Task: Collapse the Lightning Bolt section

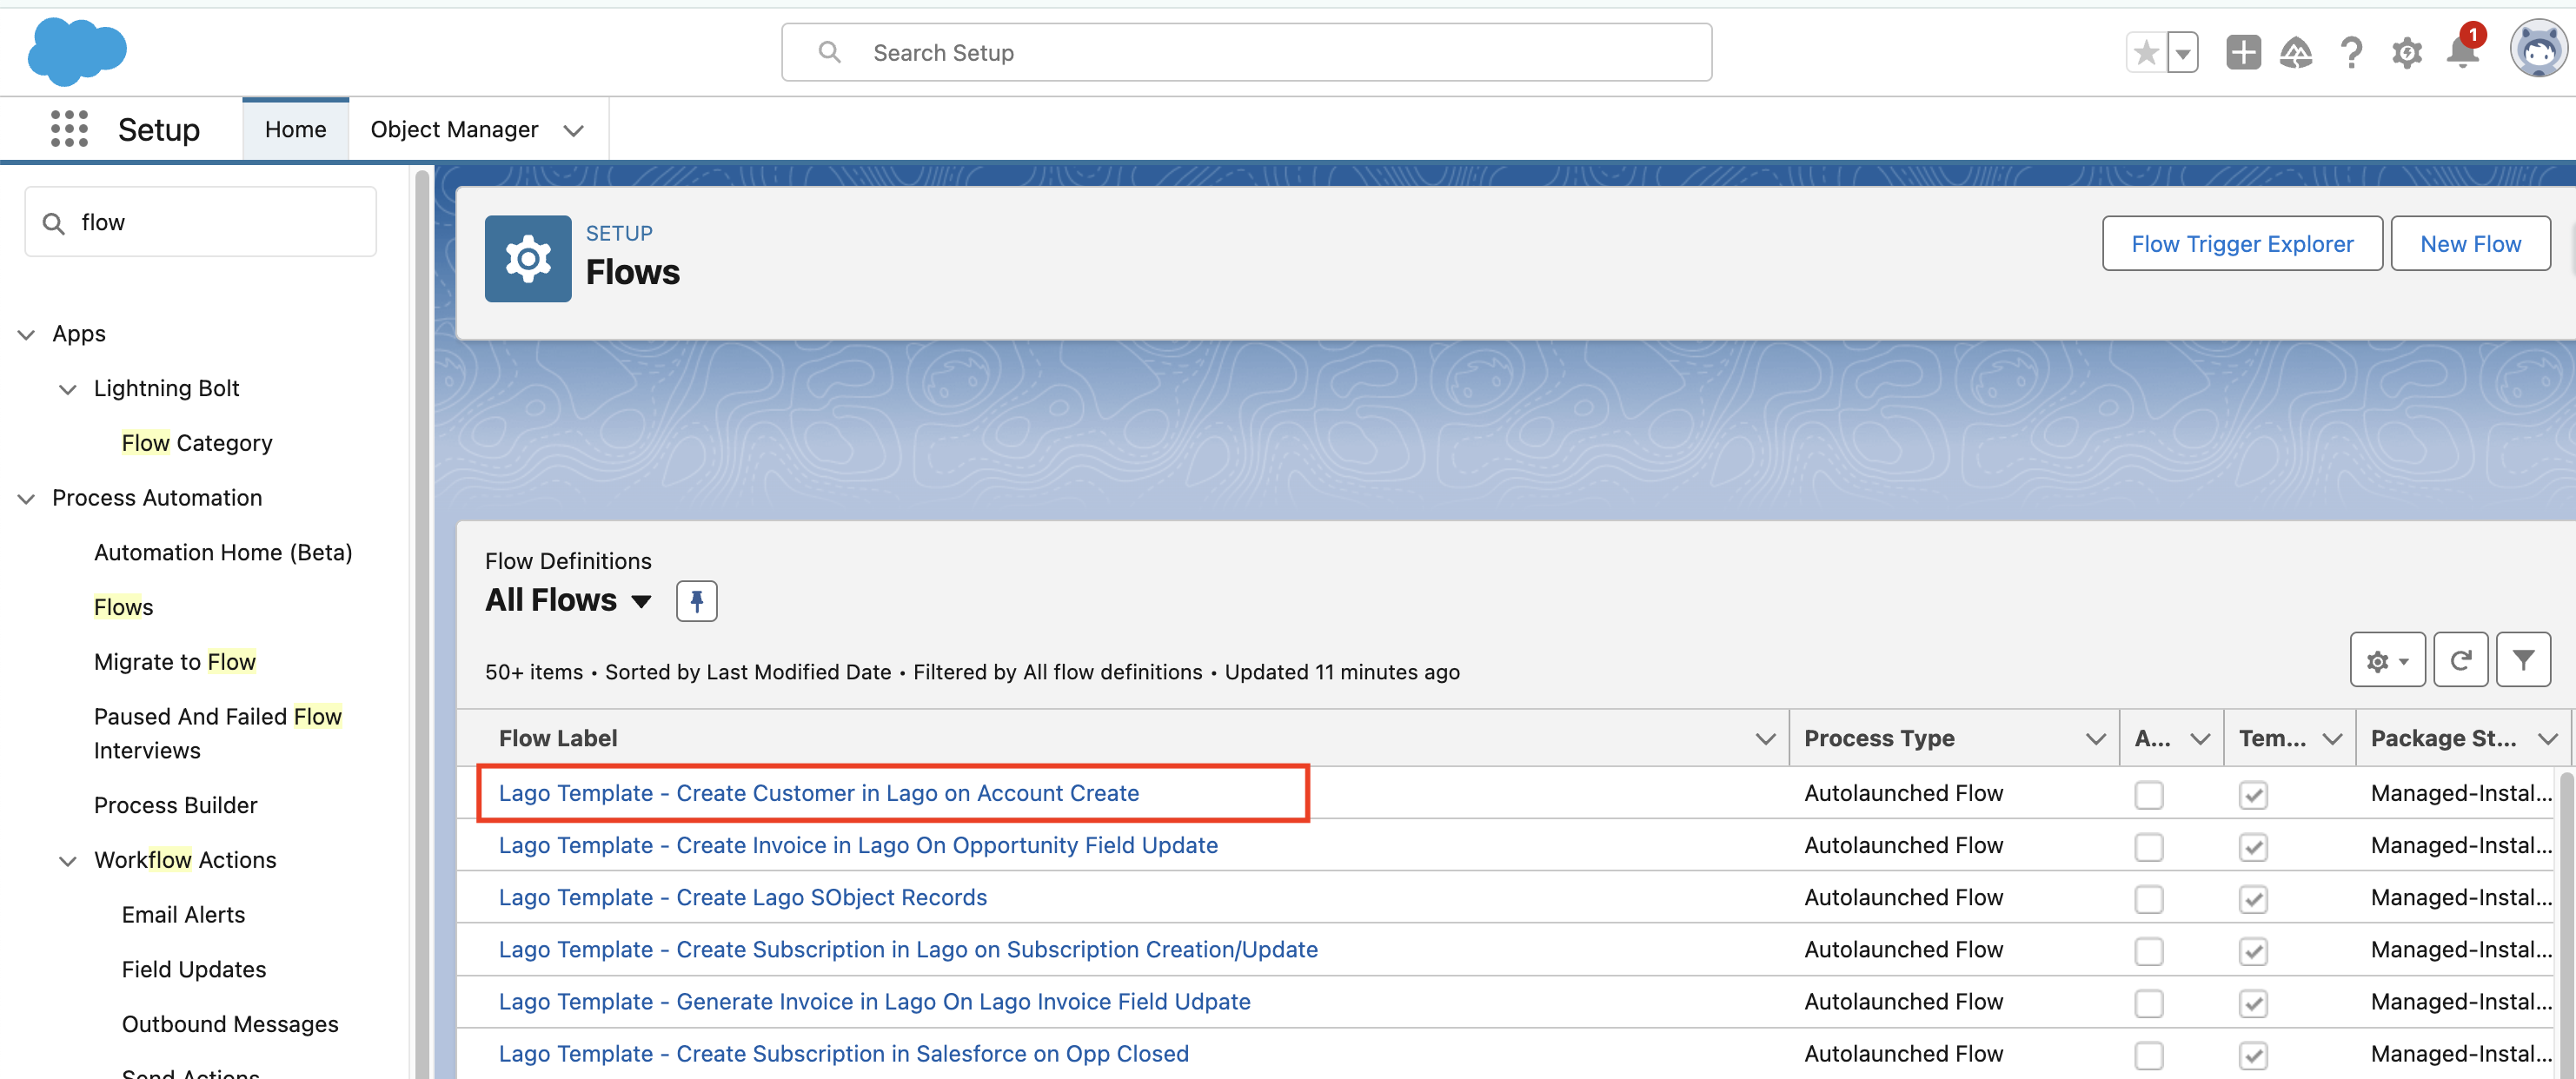Action: (x=68, y=389)
